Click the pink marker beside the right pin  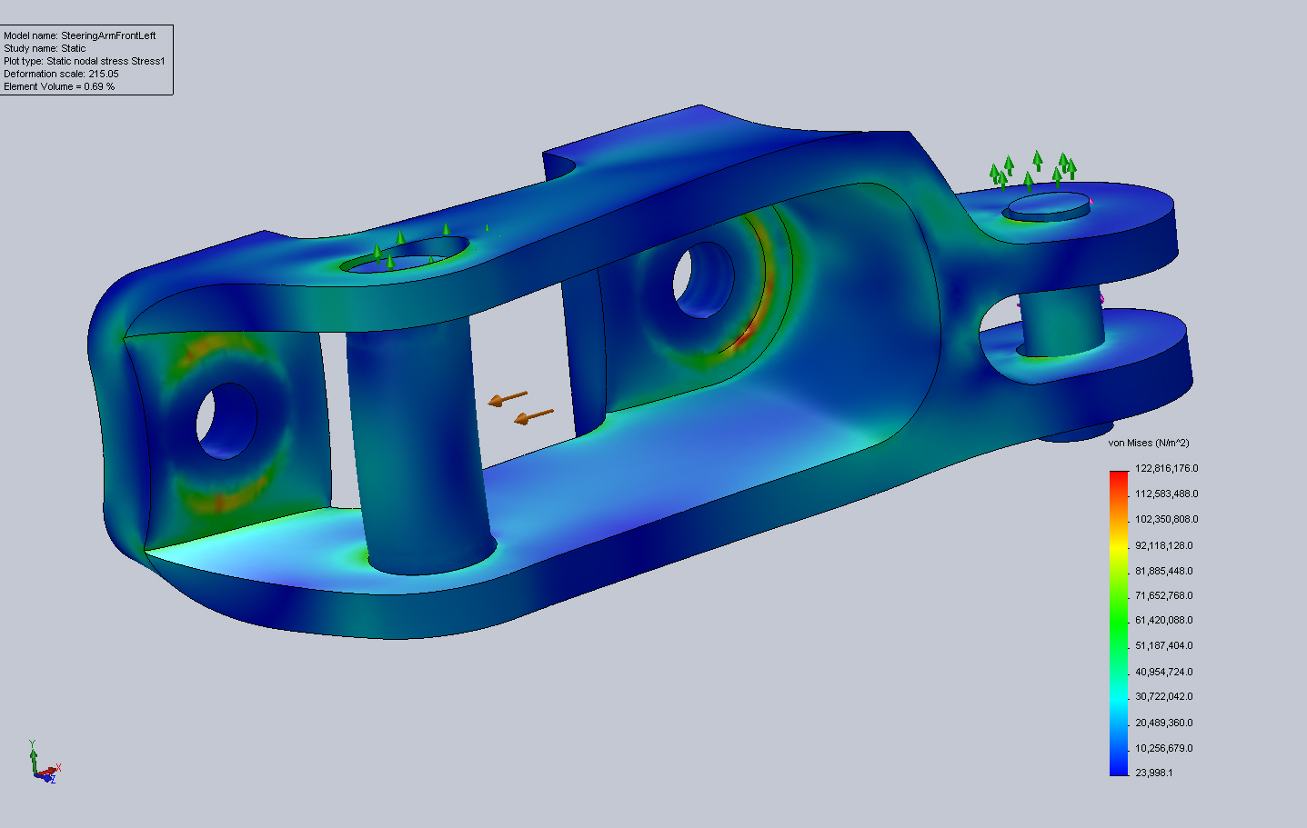pyautogui.click(x=1102, y=297)
